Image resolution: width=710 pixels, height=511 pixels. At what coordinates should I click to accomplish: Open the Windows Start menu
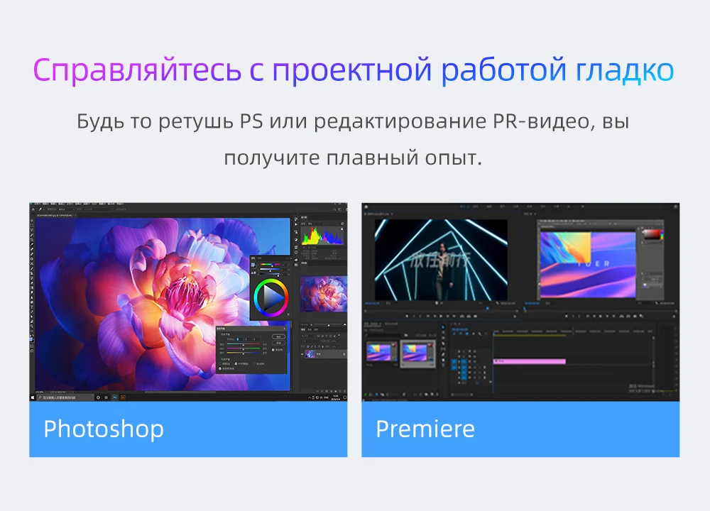(x=33, y=397)
